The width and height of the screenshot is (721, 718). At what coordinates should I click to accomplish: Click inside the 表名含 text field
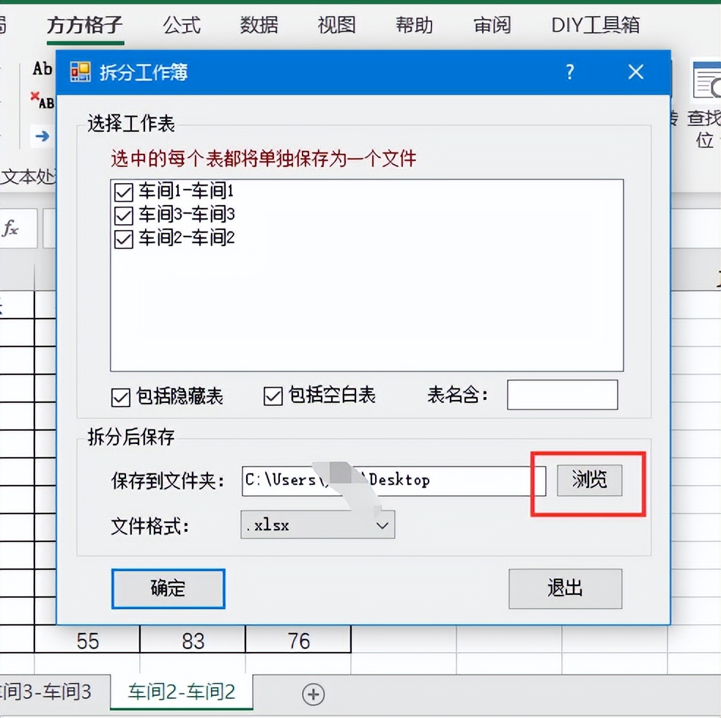[562, 395]
